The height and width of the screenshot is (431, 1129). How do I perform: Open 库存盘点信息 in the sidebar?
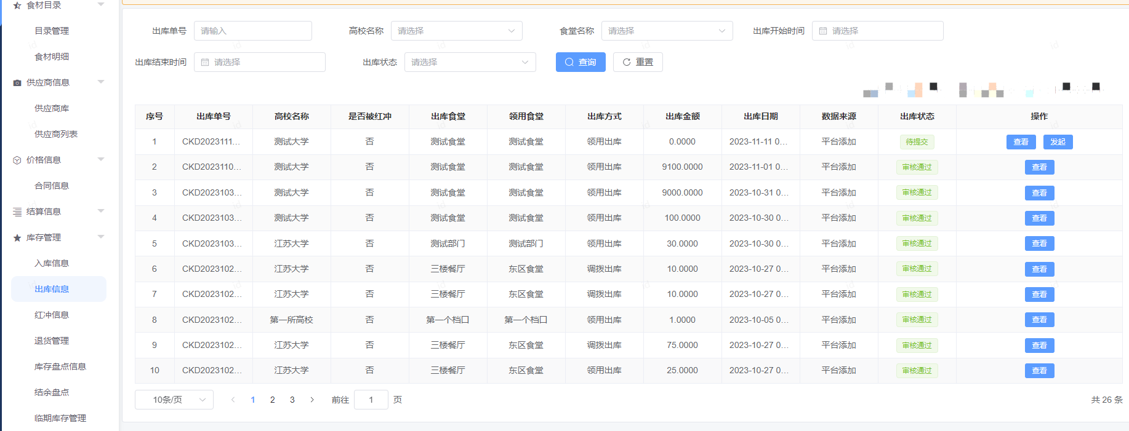tap(60, 366)
